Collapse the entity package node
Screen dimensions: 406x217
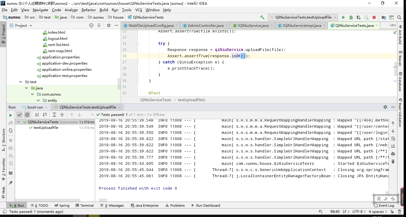pyautogui.click(x=38, y=101)
